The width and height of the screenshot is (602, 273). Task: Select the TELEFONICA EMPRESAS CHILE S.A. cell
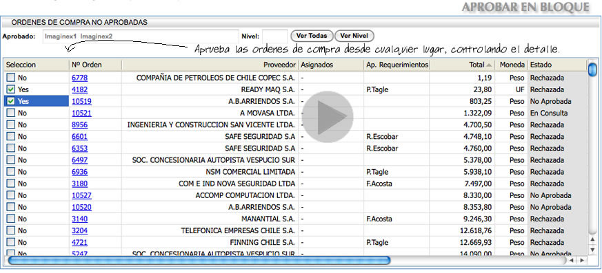click(210, 231)
